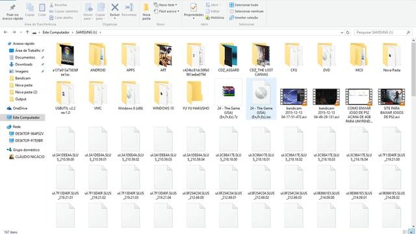Click Inverter seleção
The image size is (416, 234).
click(x=244, y=18)
